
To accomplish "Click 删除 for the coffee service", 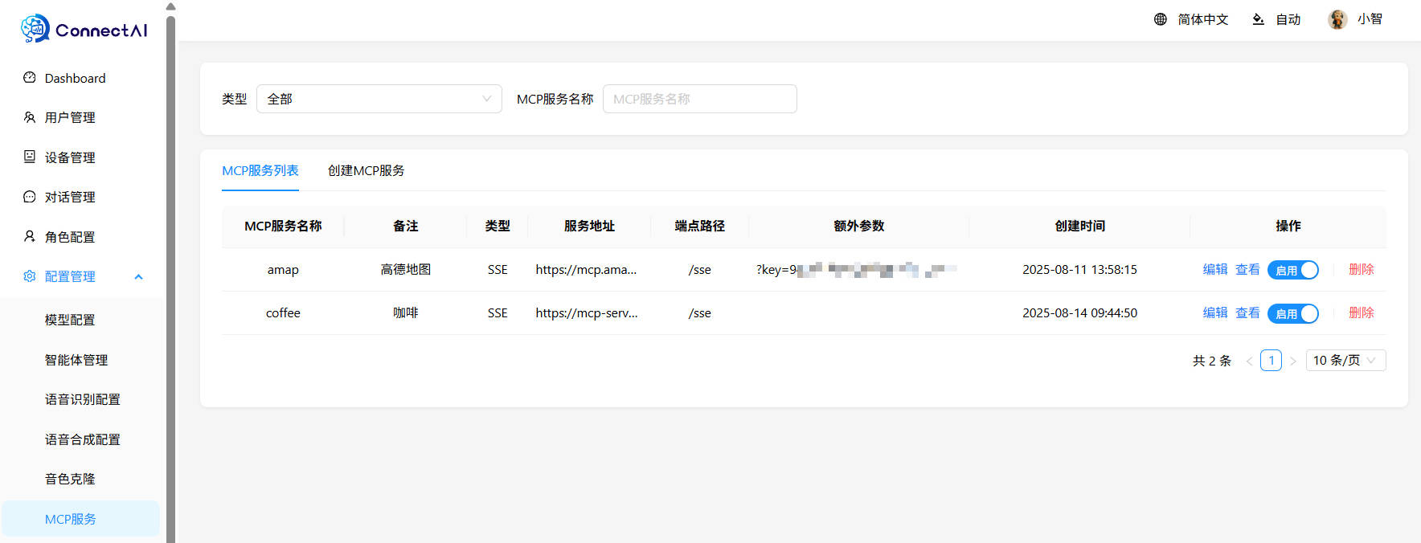I will (x=1362, y=312).
